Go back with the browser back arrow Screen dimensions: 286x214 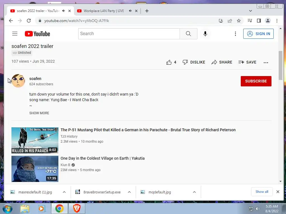click(11, 21)
